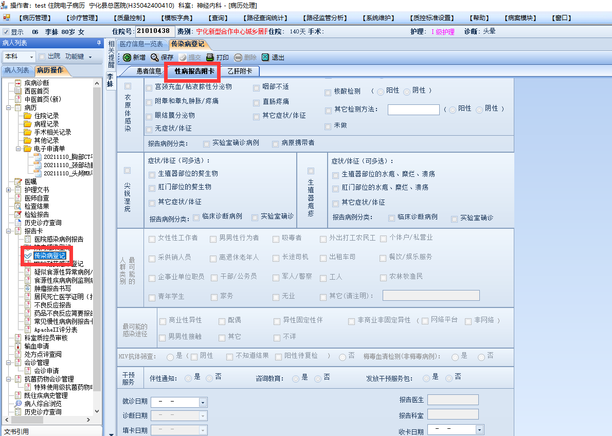Screen dimensions: 612x436
Task: Click the 住院号 input field
Action: [x=155, y=31]
